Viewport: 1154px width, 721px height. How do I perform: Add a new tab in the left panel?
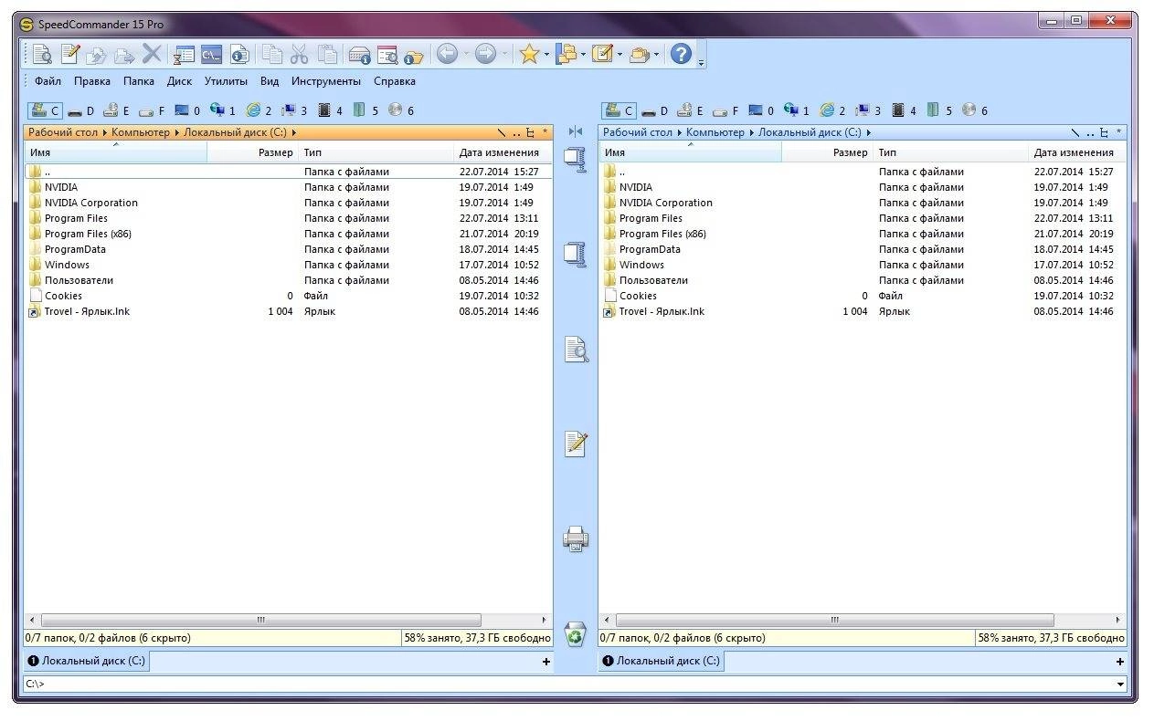point(546,662)
